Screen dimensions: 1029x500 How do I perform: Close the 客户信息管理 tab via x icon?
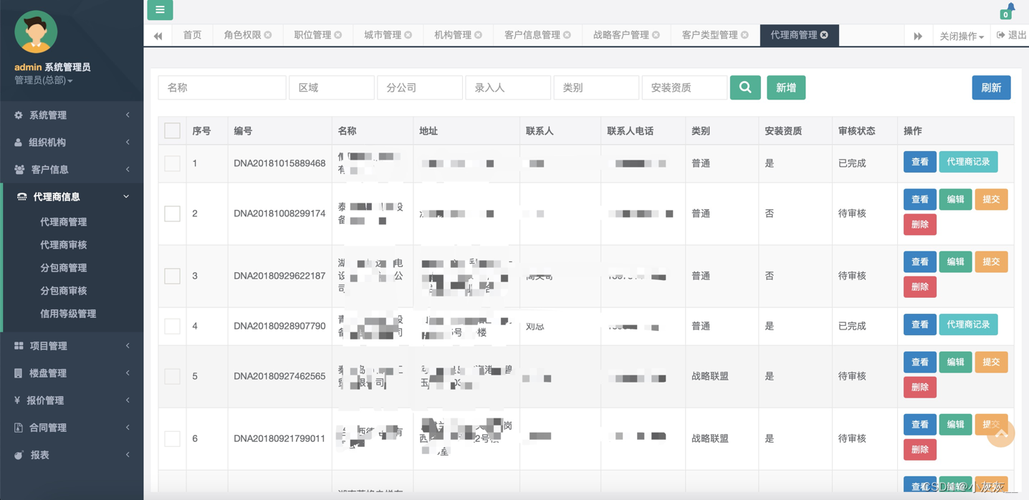tap(568, 34)
